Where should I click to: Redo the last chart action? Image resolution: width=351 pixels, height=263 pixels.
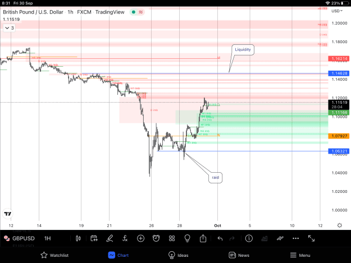[232, 238]
